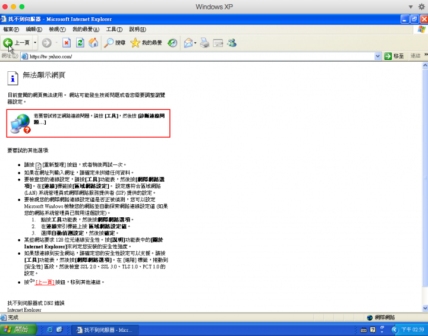Image resolution: width=428 pixels, height=336 pixels.
Task: Click the red 上一頁 hyperlink in page
Action: 45,283
